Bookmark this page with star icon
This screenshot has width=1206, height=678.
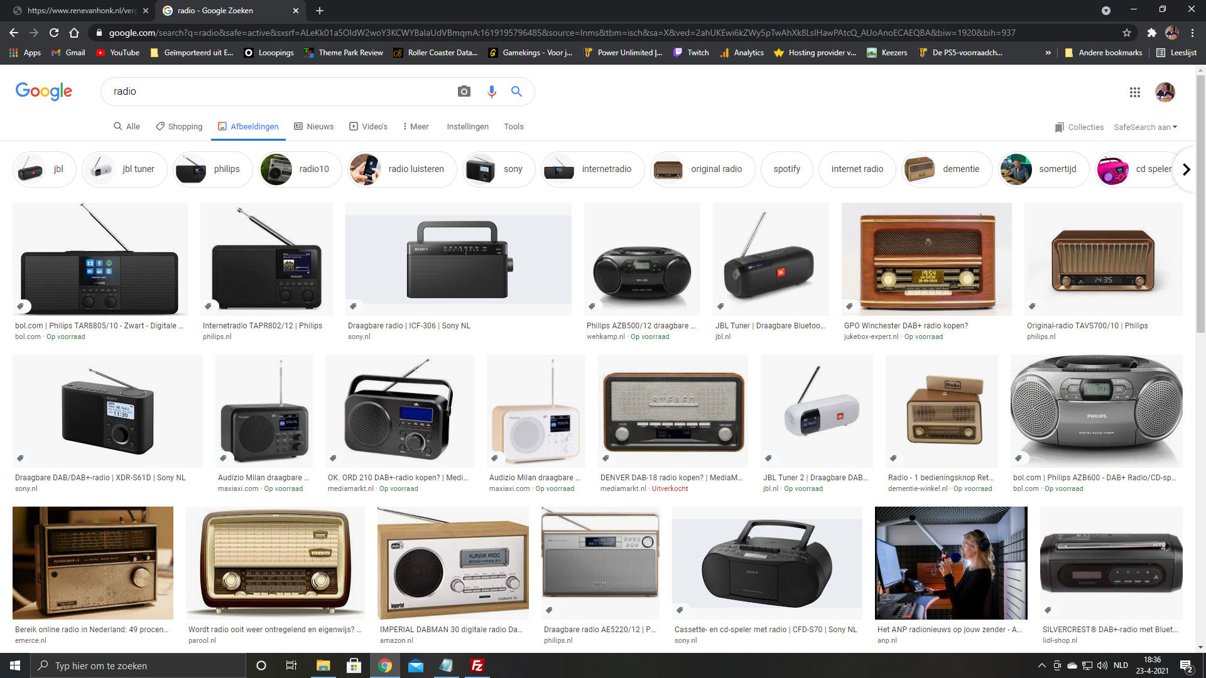pos(1127,33)
